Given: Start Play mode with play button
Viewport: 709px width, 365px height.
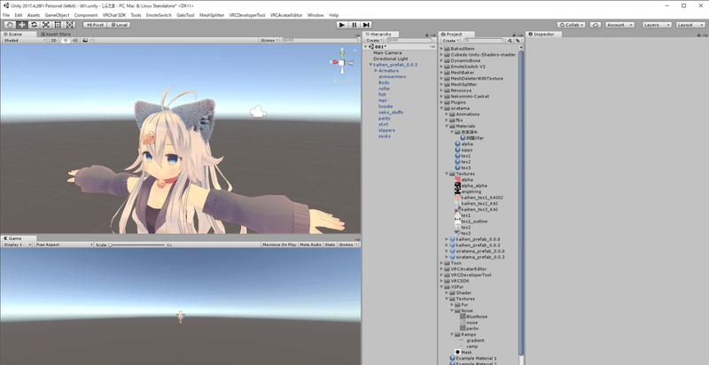Looking at the screenshot, I should tap(342, 25).
